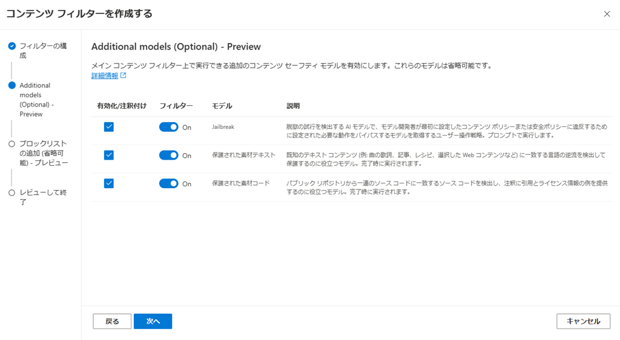Click the 戻る button
Viewport: 620px width, 340px height.
(112, 321)
